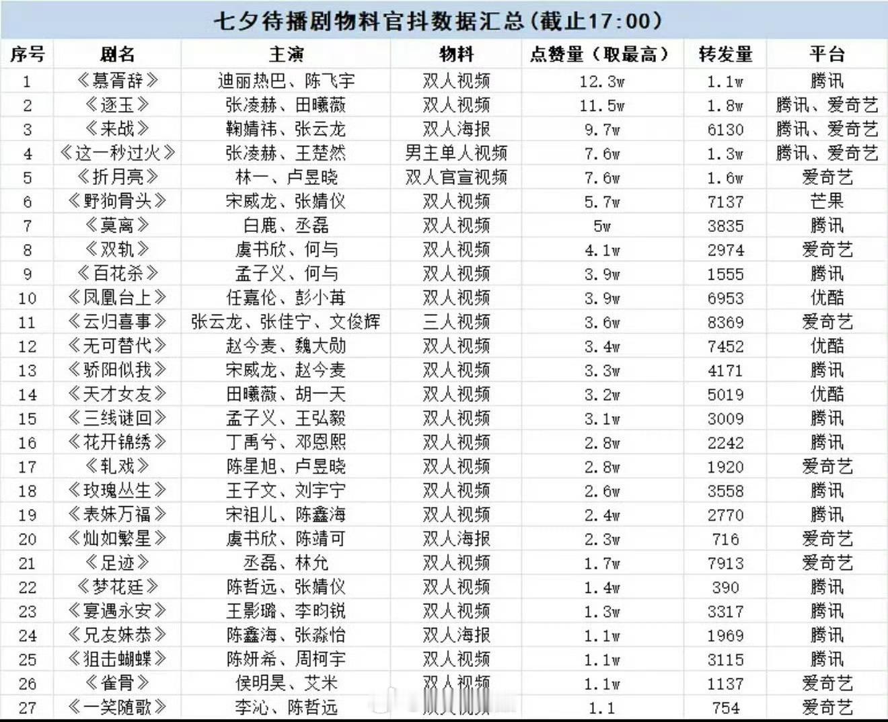This screenshot has height=722, width=888.
Task: Click the drama title 《雀骨》
Action: 118,684
